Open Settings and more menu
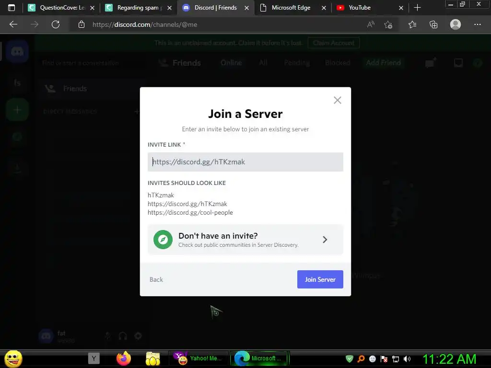The image size is (491, 368). [x=477, y=24]
